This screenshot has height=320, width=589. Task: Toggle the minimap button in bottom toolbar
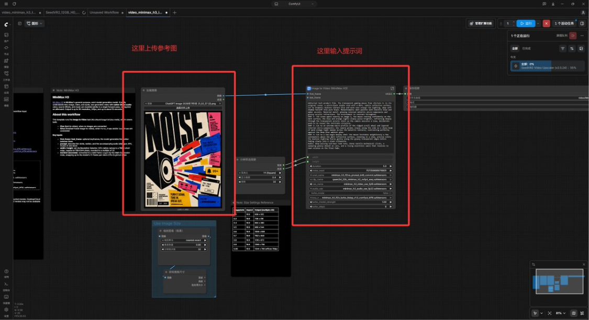point(574,313)
